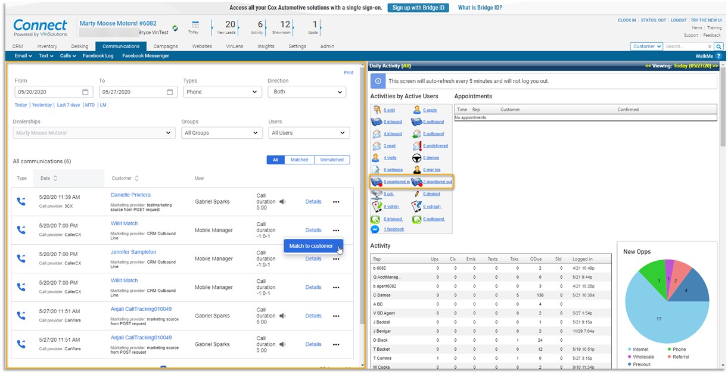Sort by Date using the sort arrows
This screenshot has height=374, width=728.
pos(55,178)
